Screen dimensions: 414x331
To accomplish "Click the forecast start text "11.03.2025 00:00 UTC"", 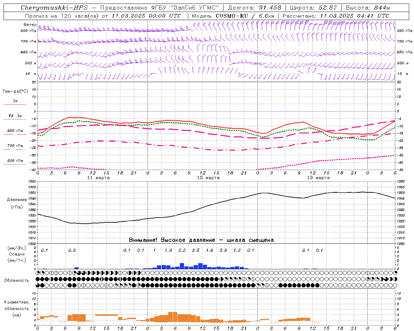I will point(146,16).
